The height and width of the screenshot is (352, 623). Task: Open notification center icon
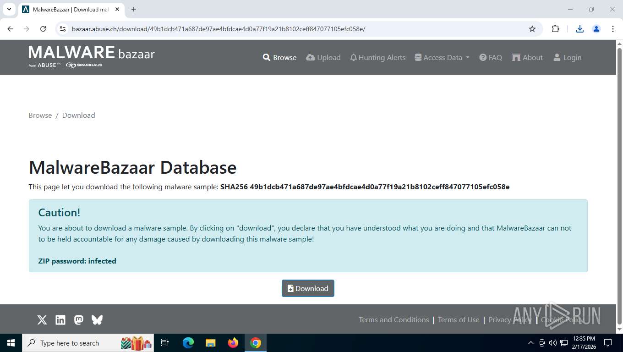608,343
